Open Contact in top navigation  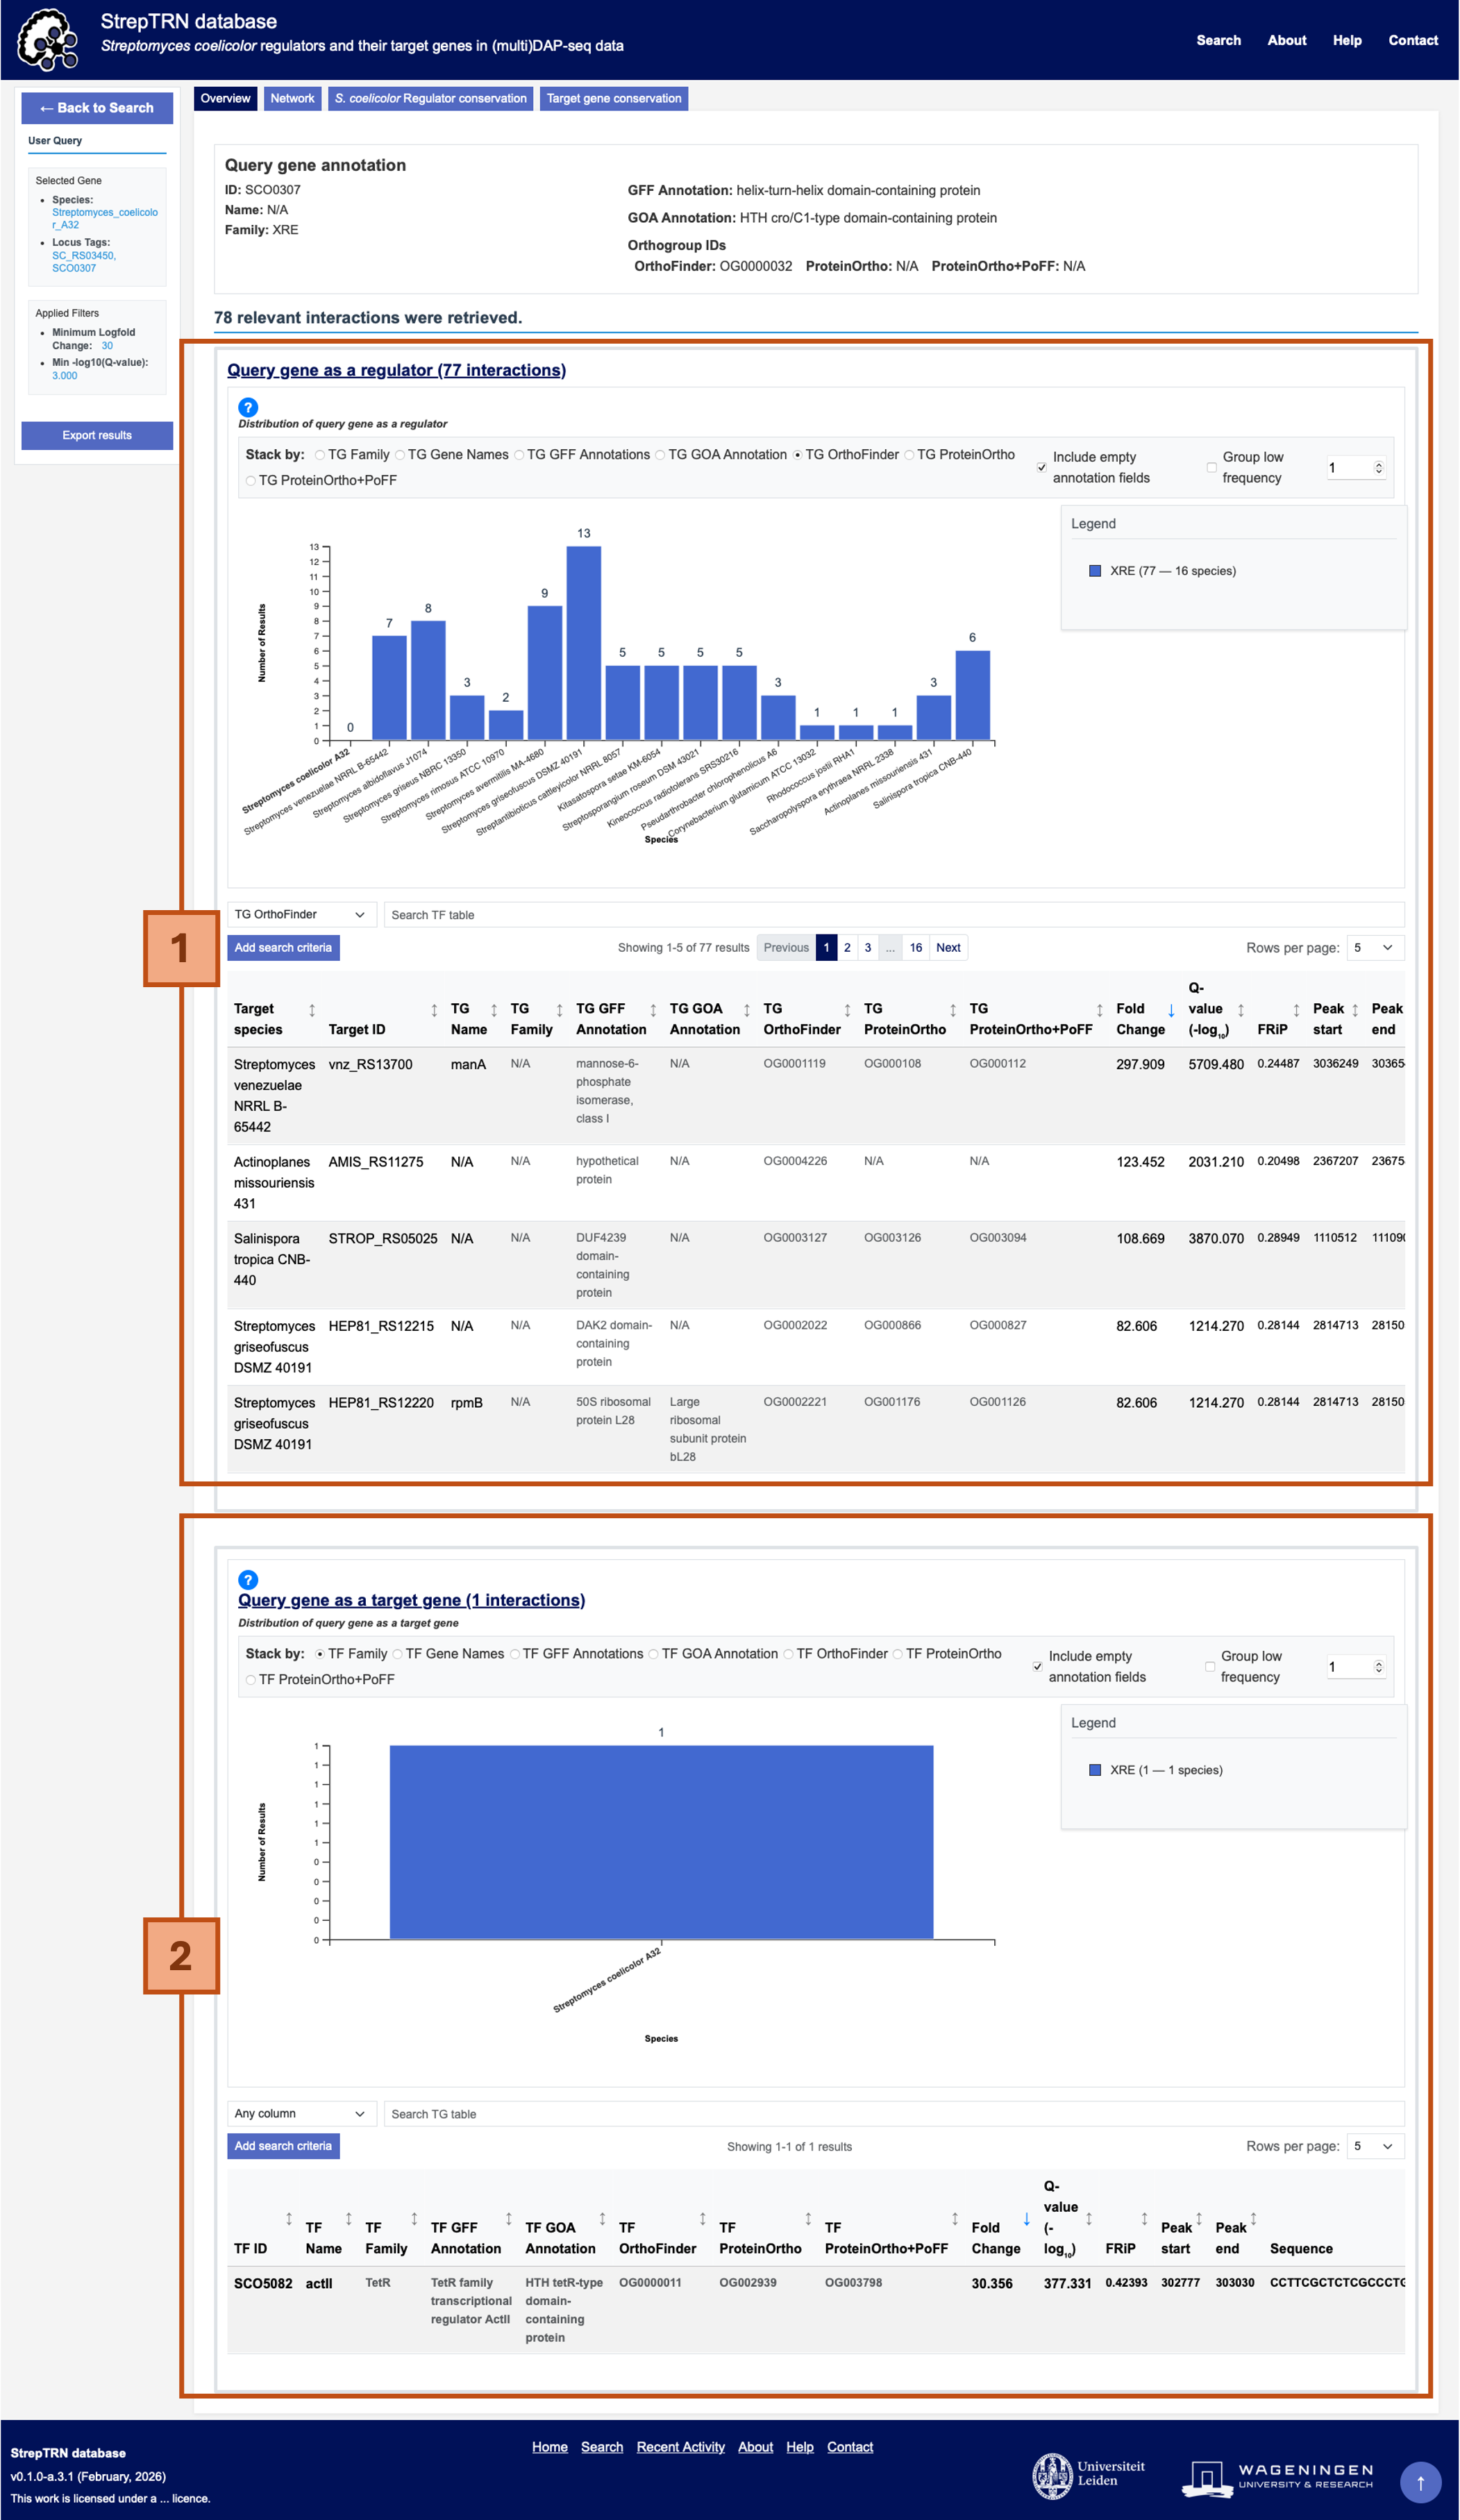click(1413, 40)
